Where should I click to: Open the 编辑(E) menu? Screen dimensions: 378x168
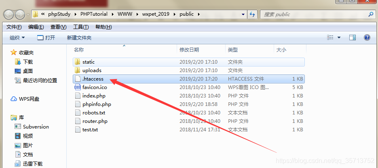36,27
